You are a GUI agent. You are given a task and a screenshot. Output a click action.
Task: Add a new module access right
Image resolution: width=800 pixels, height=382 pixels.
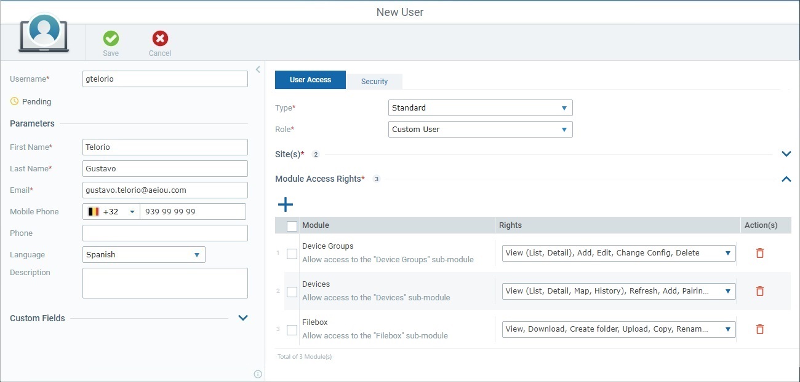285,205
